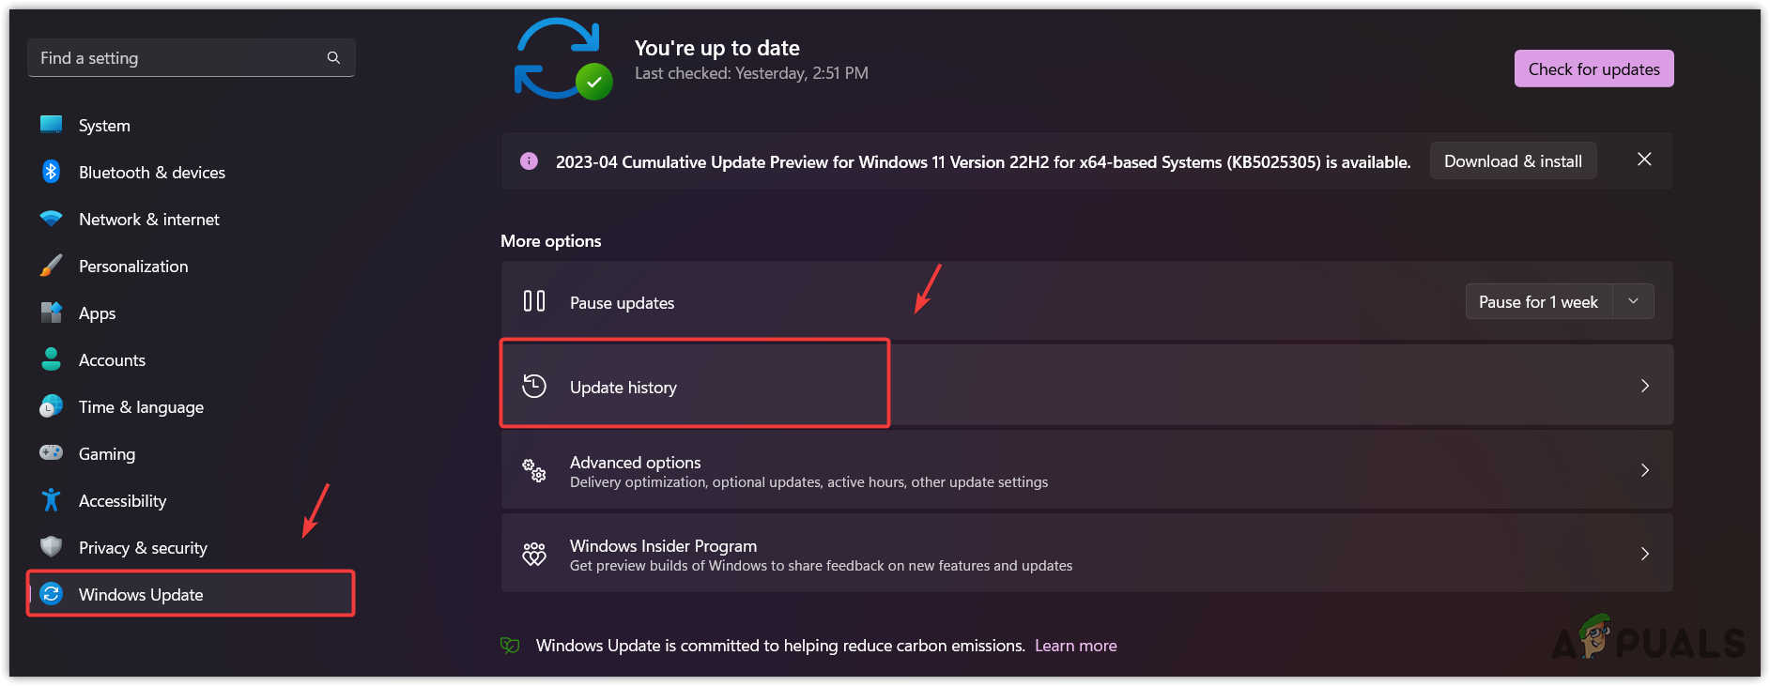Viewport: 1770px width, 686px height.
Task: Open Accessibility settings
Action: click(192, 500)
